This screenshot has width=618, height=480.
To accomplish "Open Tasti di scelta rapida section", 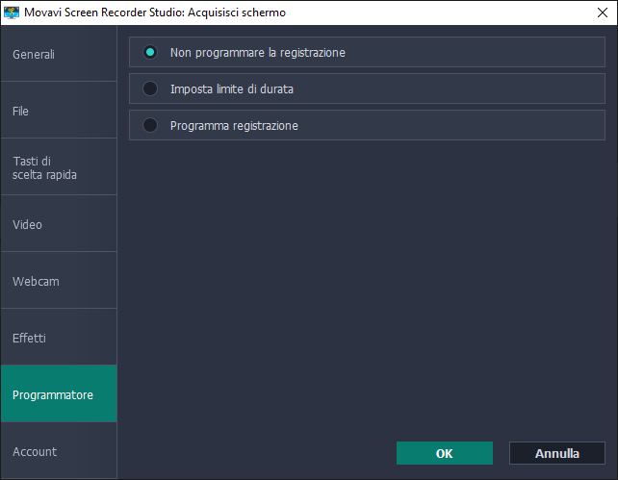I will (x=58, y=167).
